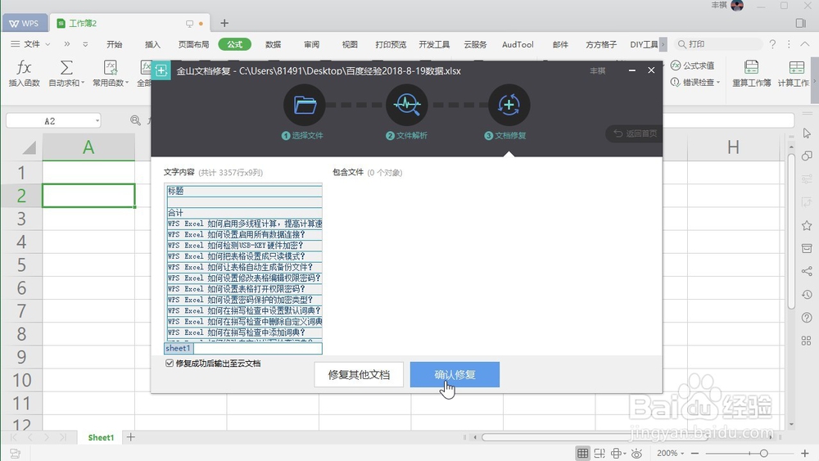Click the 打印 search input field
This screenshot has height=461, width=819.
pos(719,44)
